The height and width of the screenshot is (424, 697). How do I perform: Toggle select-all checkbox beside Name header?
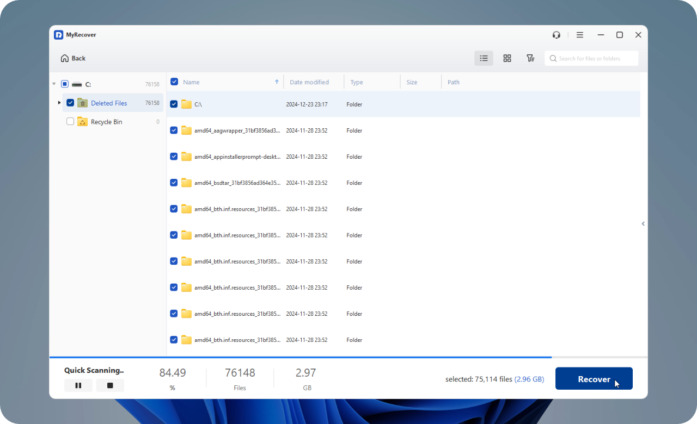[x=174, y=82]
